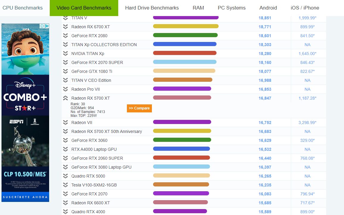Open the 16,440 score for RTX 2060 SUPER
Screen dimensions: 344x215
pyautogui.click(x=265, y=158)
